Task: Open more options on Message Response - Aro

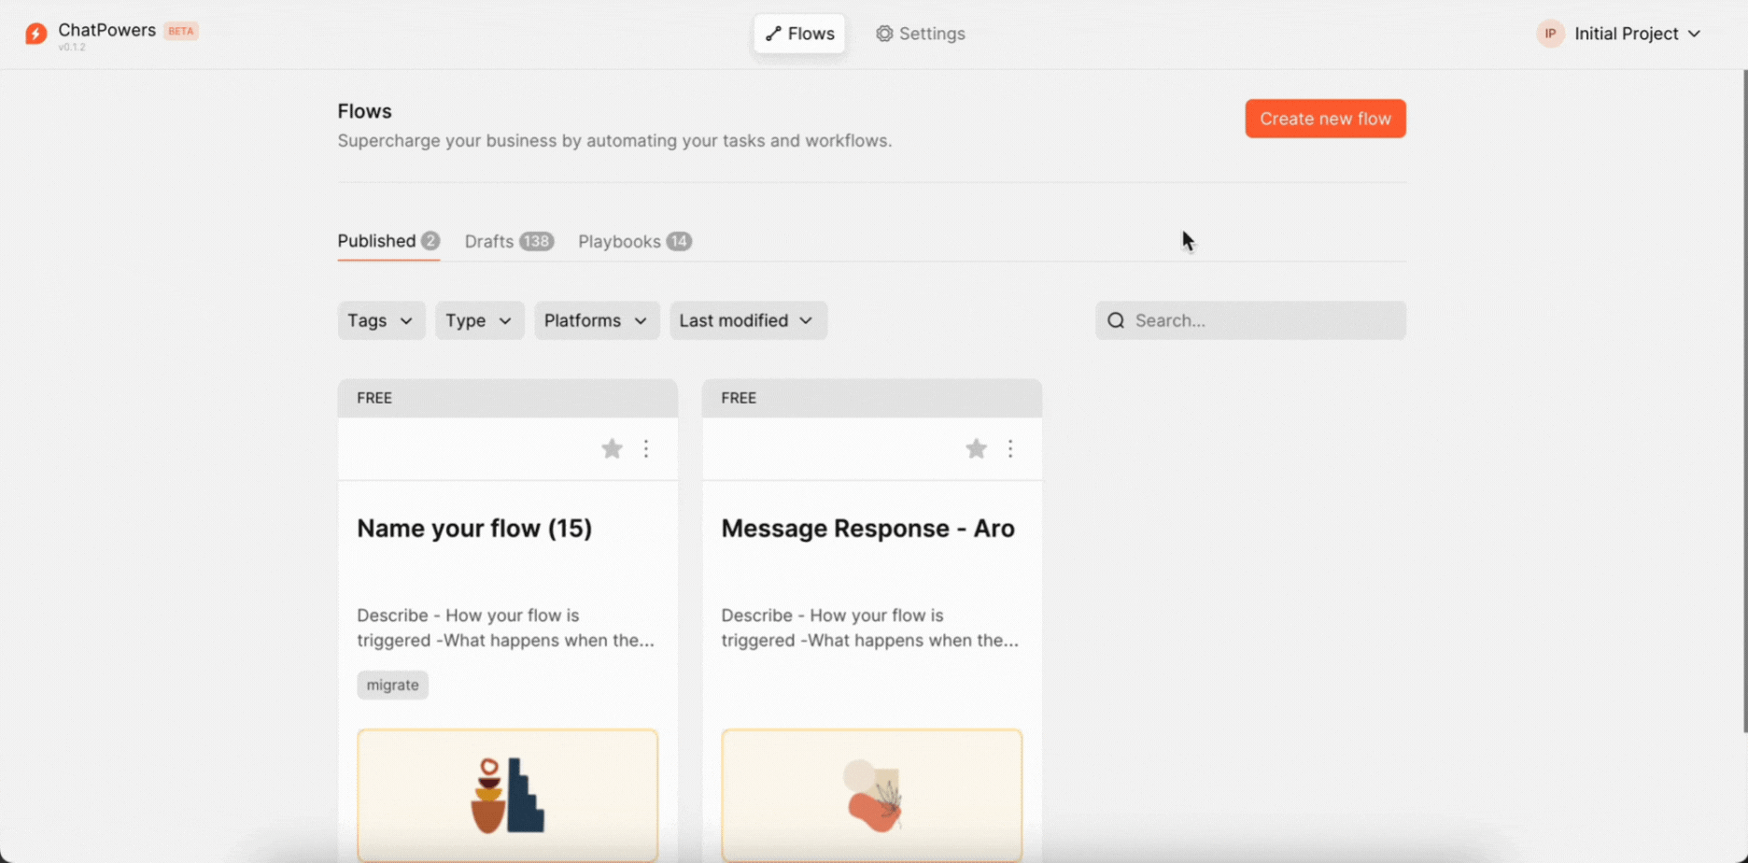Action: [x=1010, y=449]
